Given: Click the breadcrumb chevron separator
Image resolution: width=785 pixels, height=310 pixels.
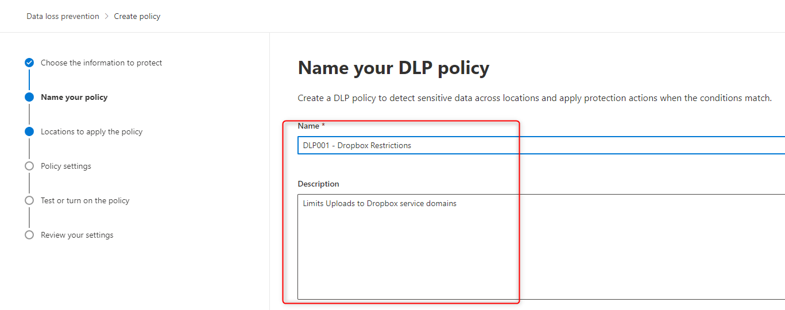Looking at the screenshot, I should (x=107, y=17).
